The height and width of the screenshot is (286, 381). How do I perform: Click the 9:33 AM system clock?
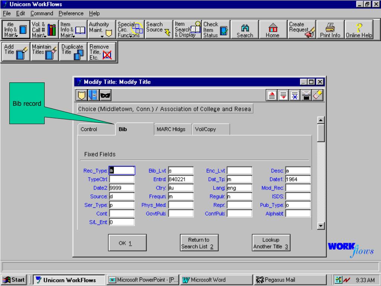coord(365,280)
